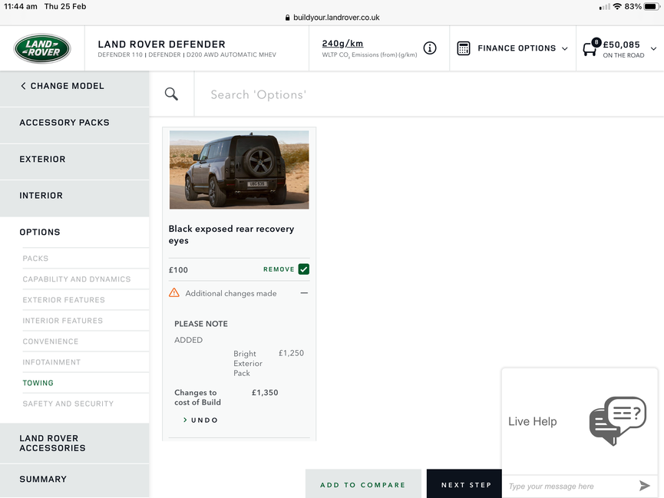Click the Next Step button

466,485
